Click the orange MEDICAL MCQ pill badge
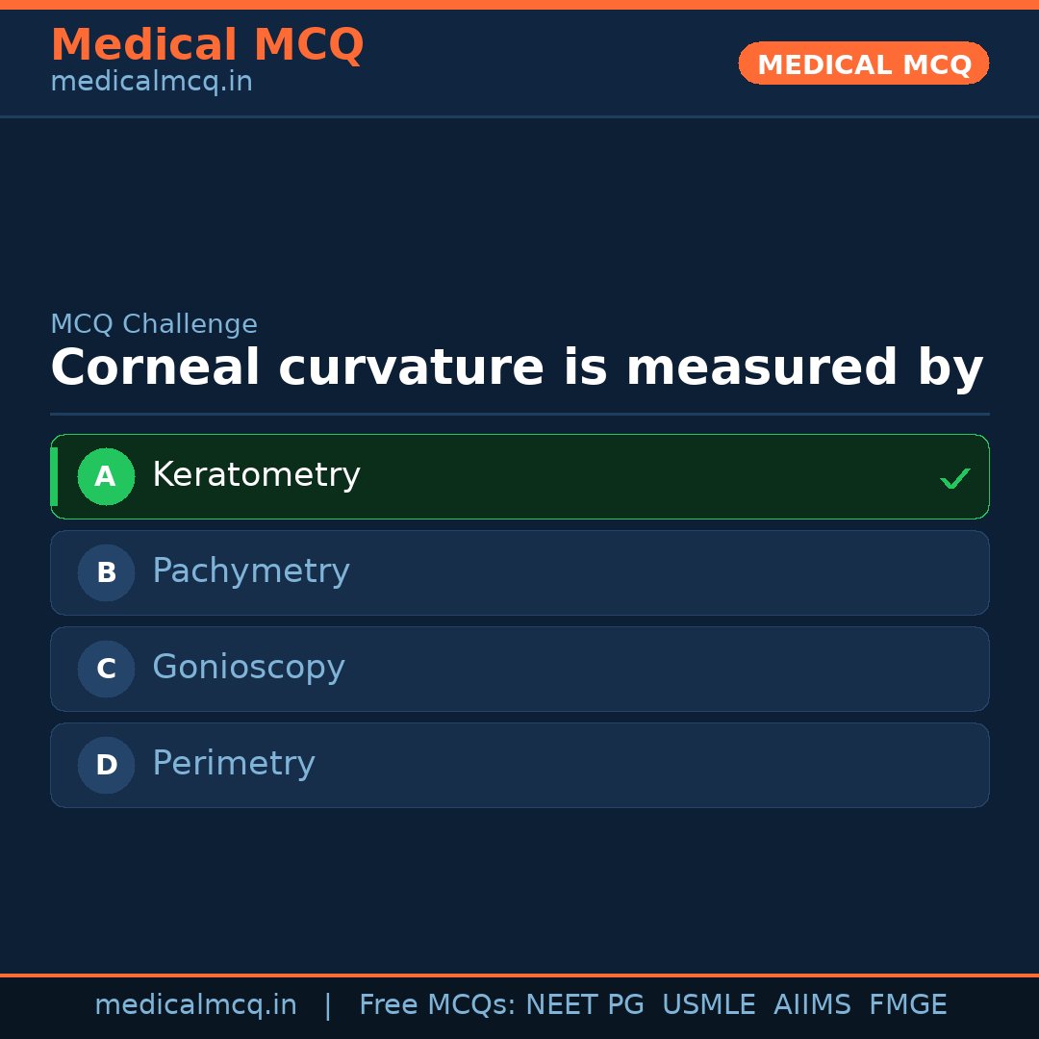Screen dimensions: 1039x1039 coord(863,63)
